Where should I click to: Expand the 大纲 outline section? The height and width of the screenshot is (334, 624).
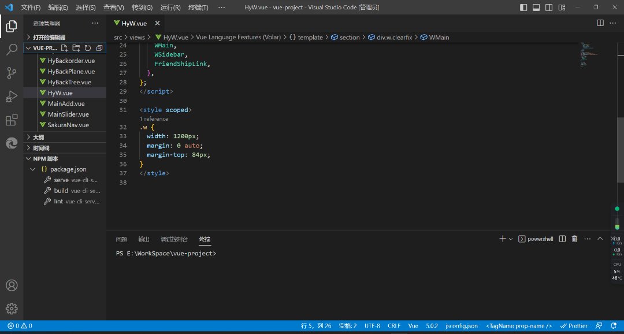pyautogui.click(x=38, y=138)
